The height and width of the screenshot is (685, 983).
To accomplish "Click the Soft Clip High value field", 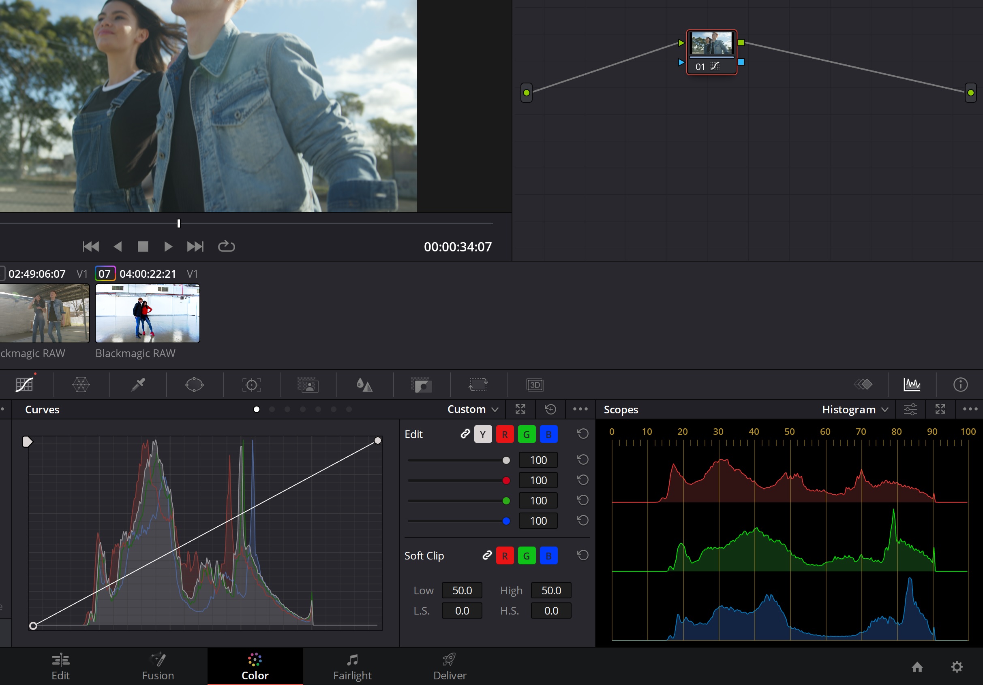I will click(x=551, y=591).
